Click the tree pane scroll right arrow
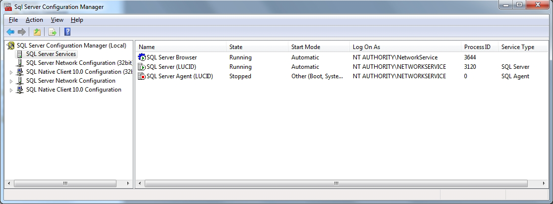The width and height of the screenshot is (553, 204). click(x=128, y=184)
